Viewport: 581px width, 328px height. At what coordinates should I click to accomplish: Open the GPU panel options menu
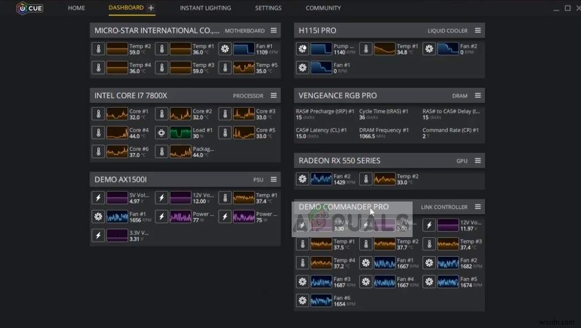[478, 160]
